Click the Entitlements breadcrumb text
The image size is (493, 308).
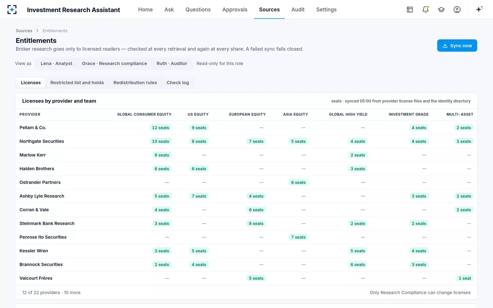(55, 31)
